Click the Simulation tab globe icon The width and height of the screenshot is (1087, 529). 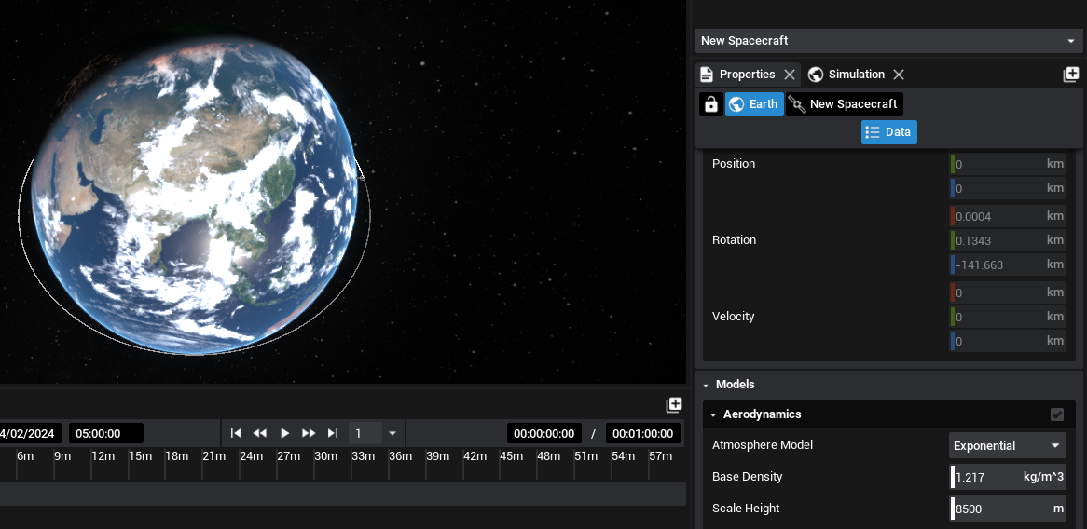[x=816, y=75]
